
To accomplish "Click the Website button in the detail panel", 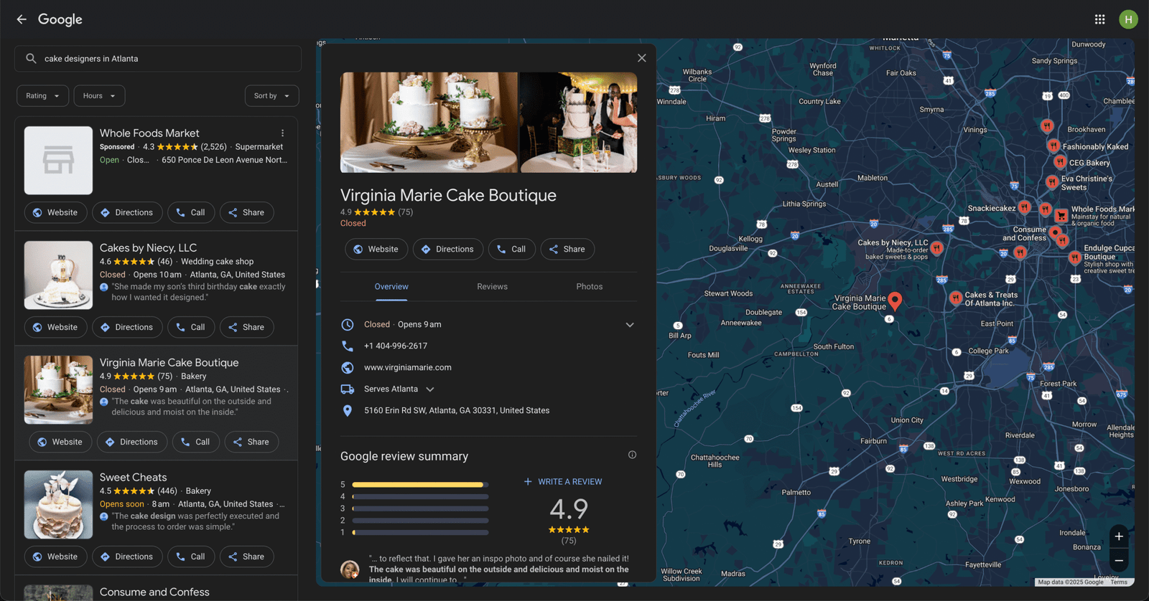I will click(376, 249).
